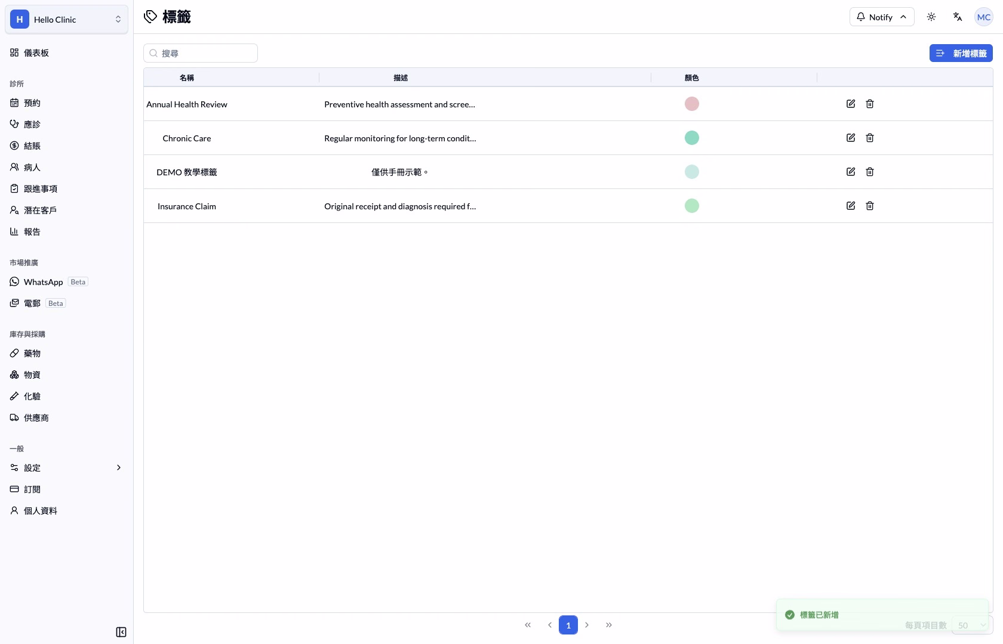
Task: Delete the DEMO 教學標籤 tag
Action: point(870,172)
